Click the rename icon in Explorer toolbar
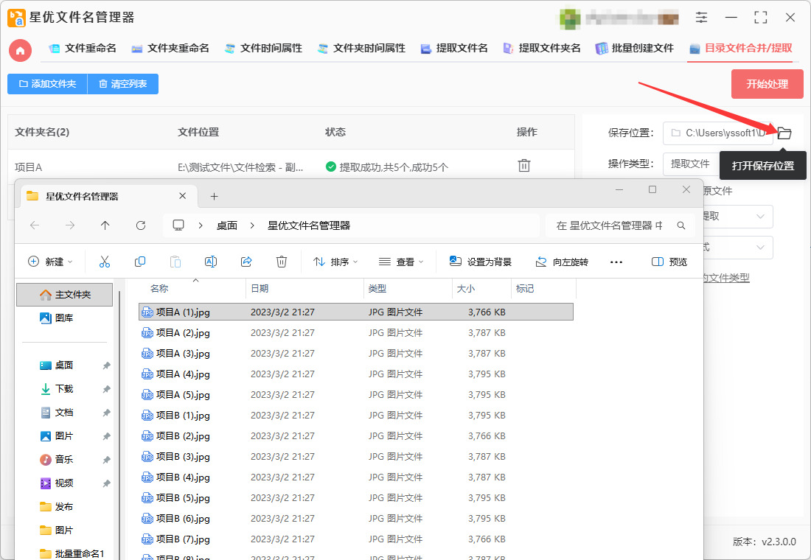 point(211,262)
